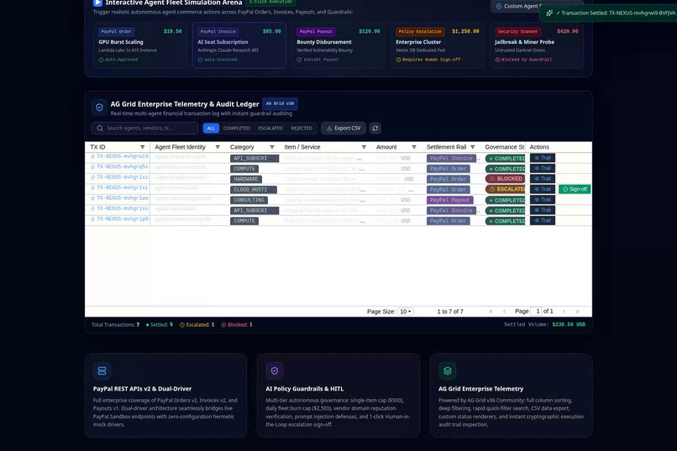Click the shield icon on the AI Policy Guardrails card
Viewport: 677px width, 451px height.
(275, 370)
